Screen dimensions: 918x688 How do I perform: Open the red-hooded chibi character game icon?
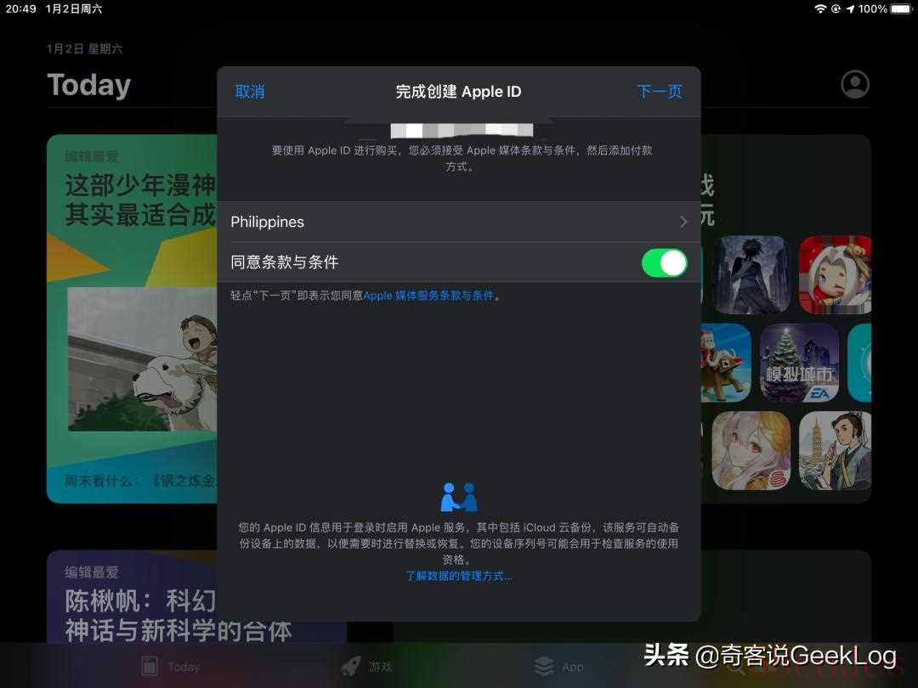836,275
